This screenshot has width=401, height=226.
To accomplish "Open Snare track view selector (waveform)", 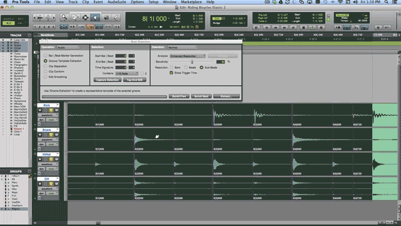I will [x=48, y=140].
